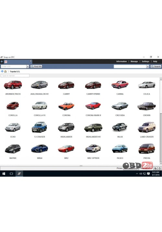This screenshot has width=162, height=232.
Task: Select the ECHO car image
Action: click(13, 127)
